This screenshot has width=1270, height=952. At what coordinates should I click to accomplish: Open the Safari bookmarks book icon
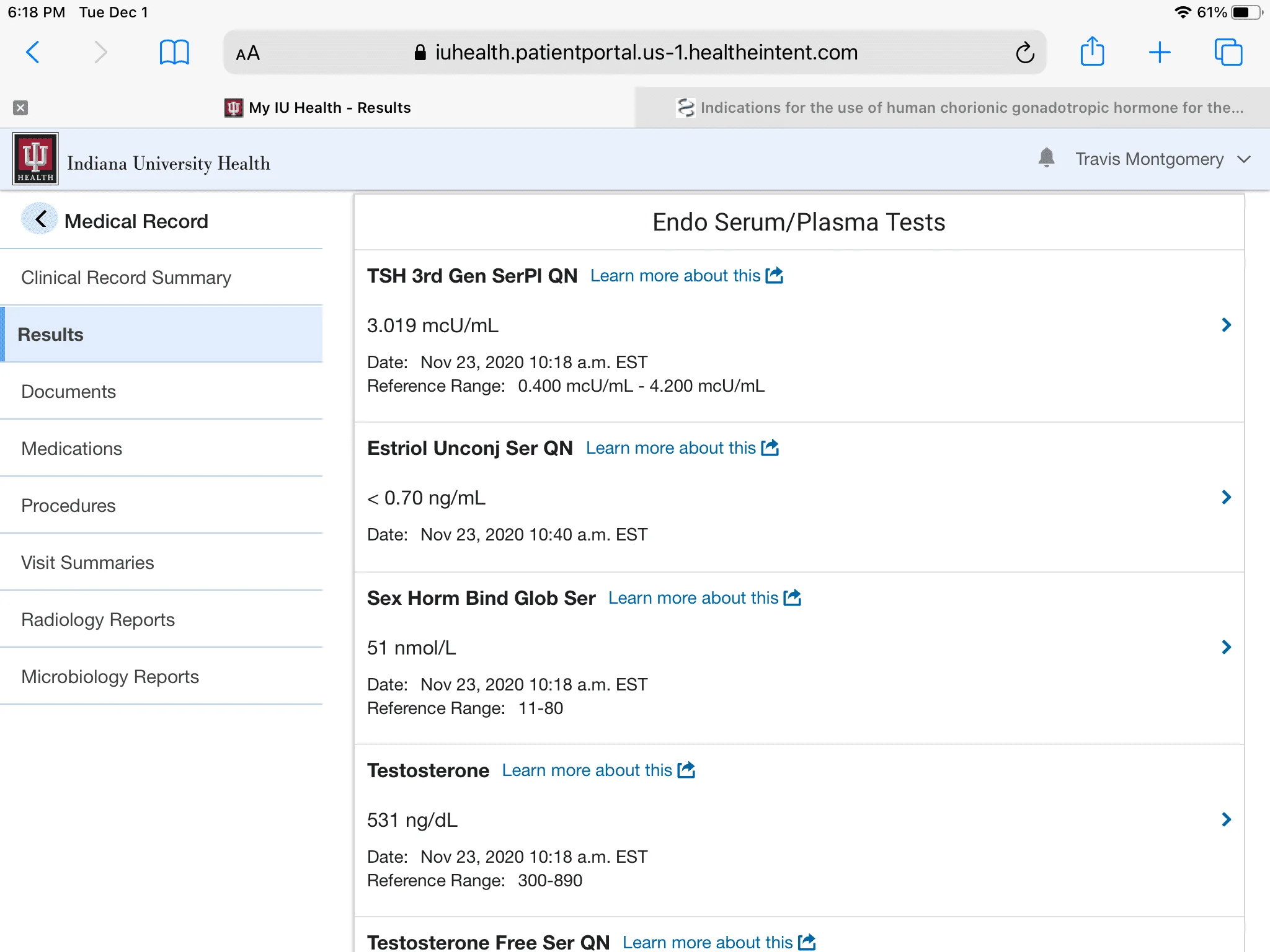point(174,52)
